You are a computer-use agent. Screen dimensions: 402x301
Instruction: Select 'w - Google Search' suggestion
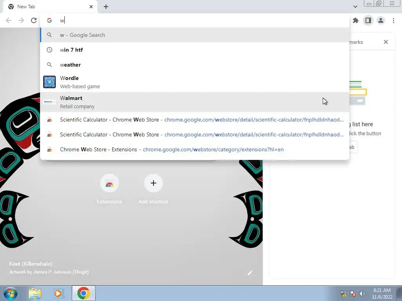click(x=195, y=35)
